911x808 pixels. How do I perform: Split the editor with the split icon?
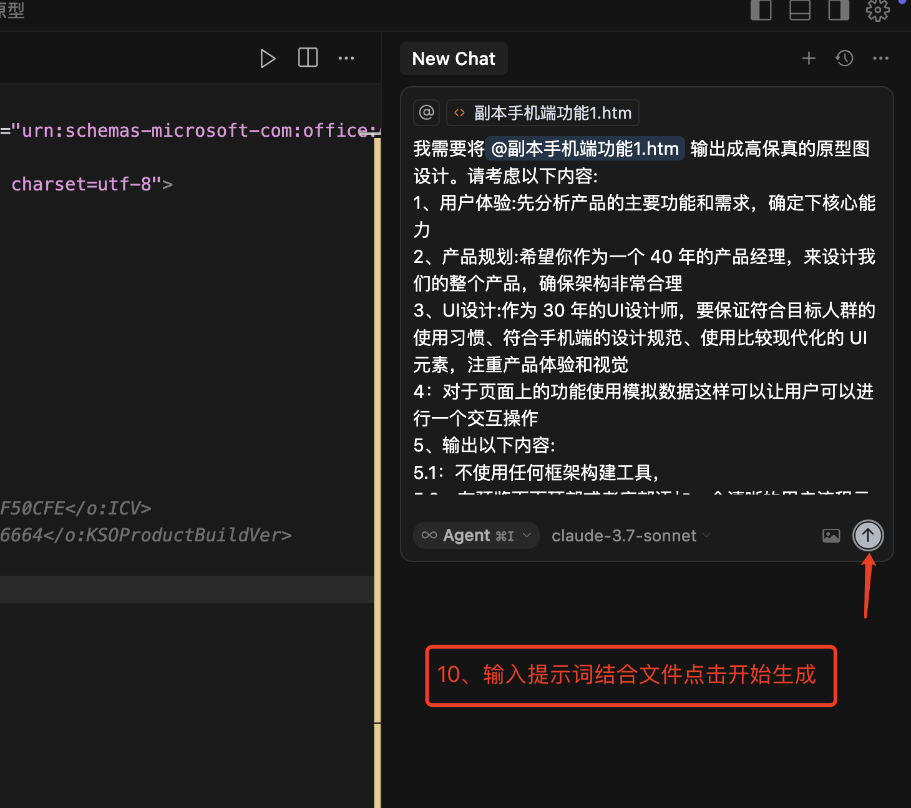tap(308, 58)
